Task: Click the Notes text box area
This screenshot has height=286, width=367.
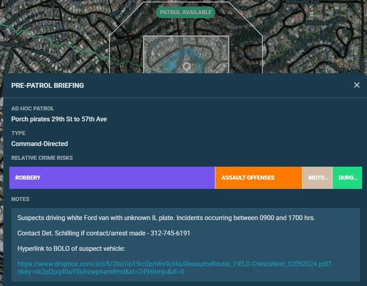Action: tap(186, 245)
